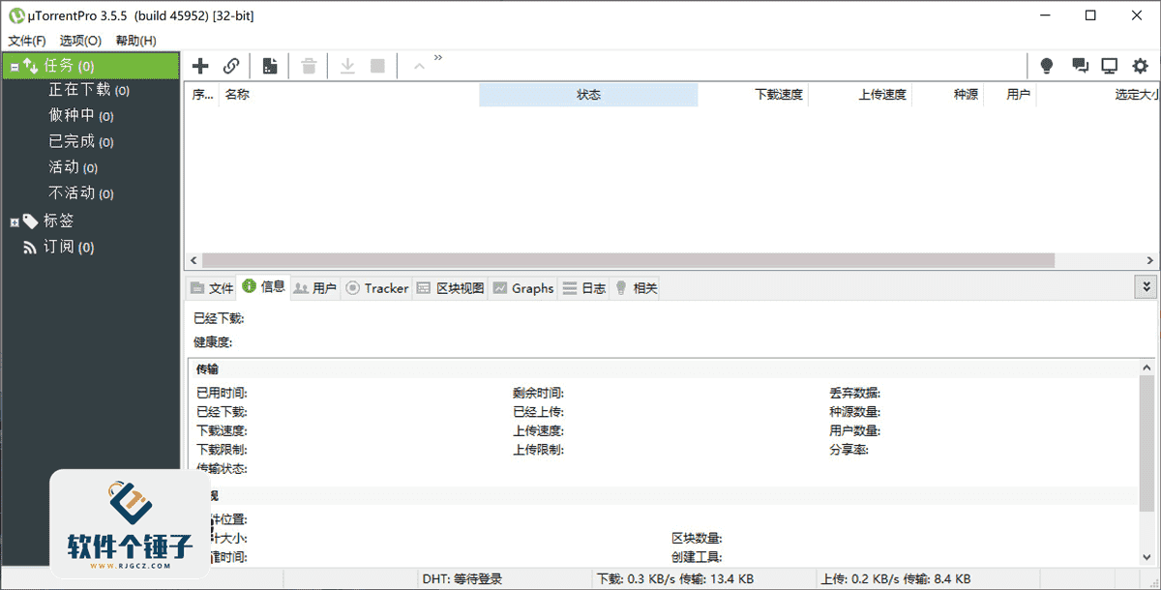Screen dimensions: 1161x590
Task: Click the Add Torrent from URL link icon
Action: 231,66
